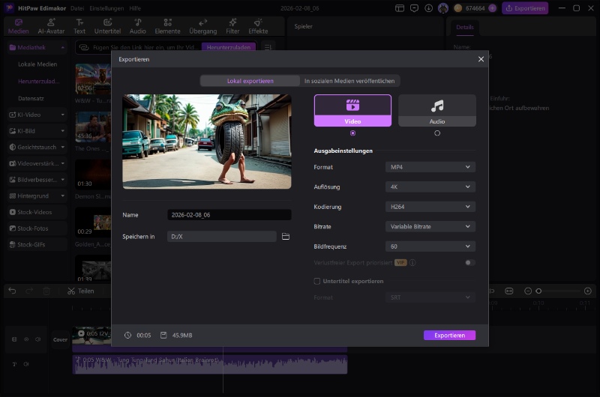Open the Bitrate dropdown Variable Bitrate

click(x=430, y=226)
